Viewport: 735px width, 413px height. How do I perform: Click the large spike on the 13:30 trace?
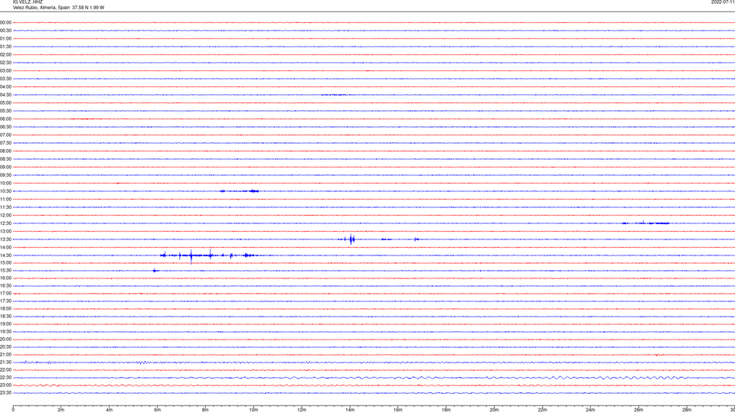[351, 239]
